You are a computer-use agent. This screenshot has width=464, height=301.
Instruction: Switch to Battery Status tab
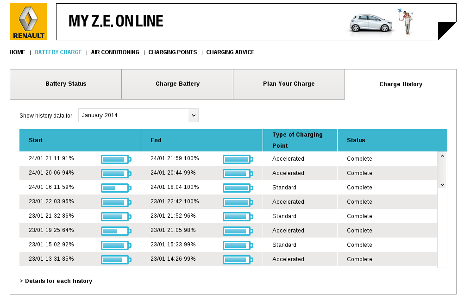coord(66,84)
